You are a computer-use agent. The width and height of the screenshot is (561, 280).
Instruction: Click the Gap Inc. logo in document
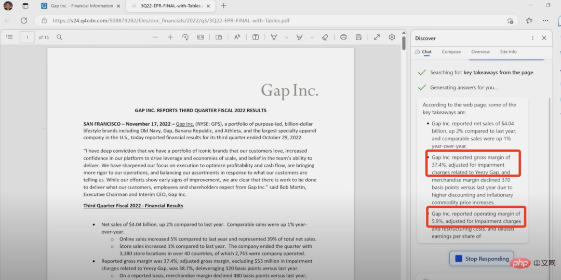289,91
